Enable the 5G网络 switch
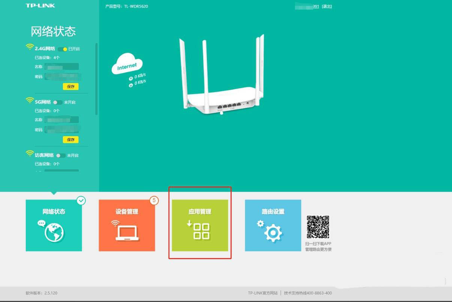 pyautogui.click(x=57, y=102)
